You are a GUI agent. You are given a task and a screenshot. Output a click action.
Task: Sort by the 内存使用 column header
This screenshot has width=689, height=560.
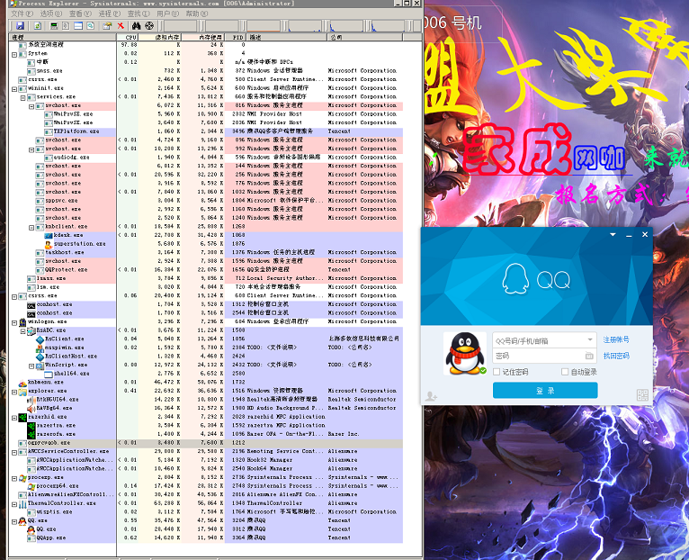(203, 38)
